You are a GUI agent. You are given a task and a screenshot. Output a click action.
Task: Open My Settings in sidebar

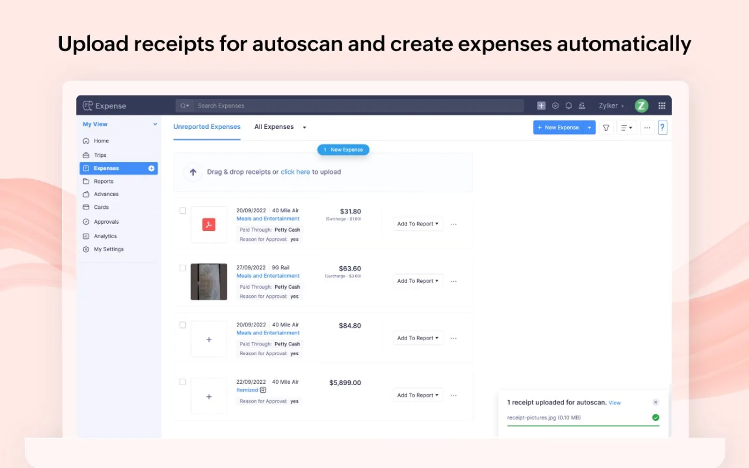click(x=109, y=249)
